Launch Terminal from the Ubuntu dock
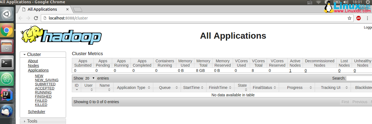The image size is (372, 124). click(x=7, y=63)
